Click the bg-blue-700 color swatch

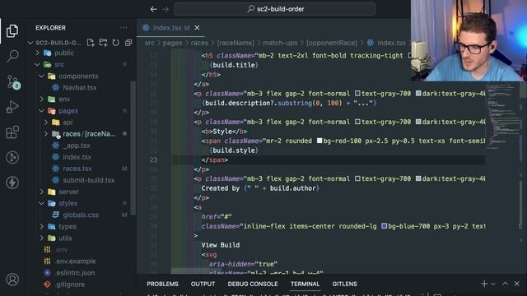point(385,226)
